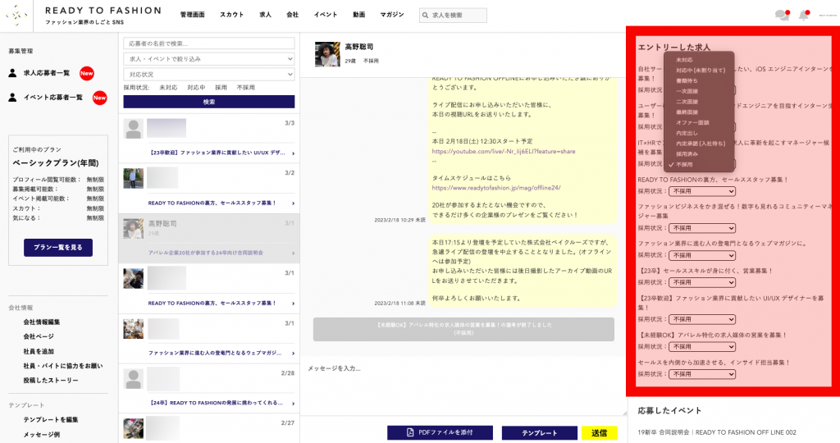
Task: Open the applicant photo dated 3/2
Action: click(x=134, y=178)
